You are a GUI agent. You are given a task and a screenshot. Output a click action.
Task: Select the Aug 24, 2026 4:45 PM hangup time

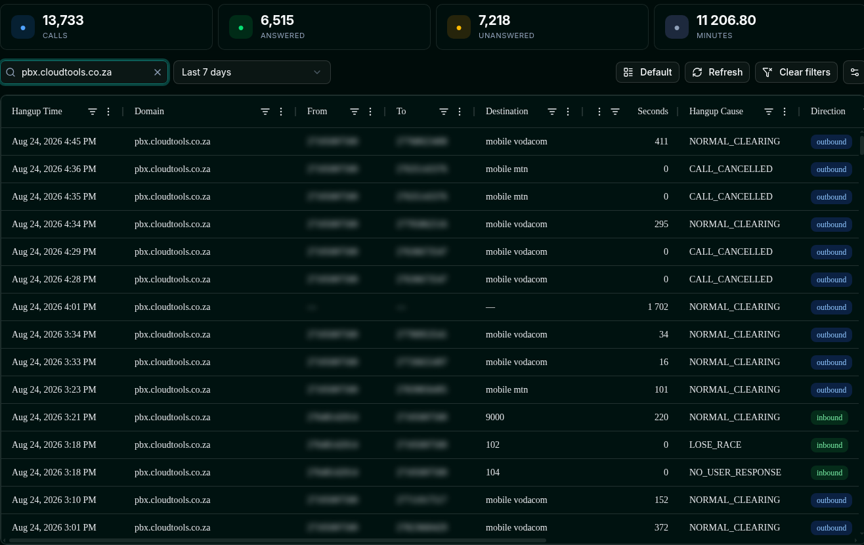pyautogui.click(x=54, y=142)
